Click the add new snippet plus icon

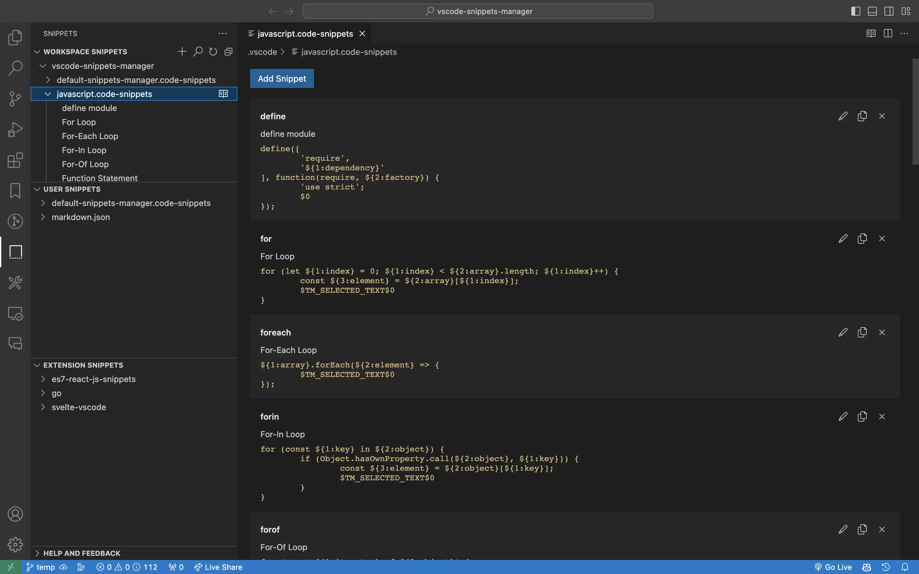[x=182, y=52]
